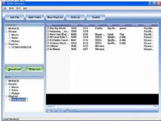Select PlayList in the MP3 tree
Viewport: 161px width, 121px height.
click(13, 96)
